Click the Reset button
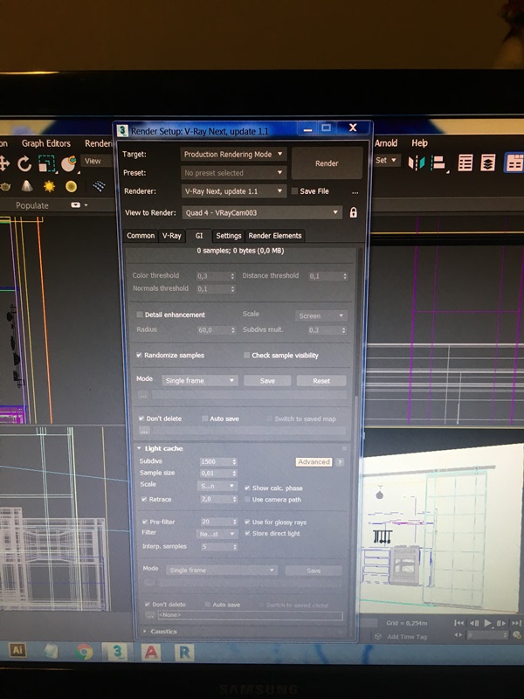Viewport: 524px width, 699px height. coord(321,380)
